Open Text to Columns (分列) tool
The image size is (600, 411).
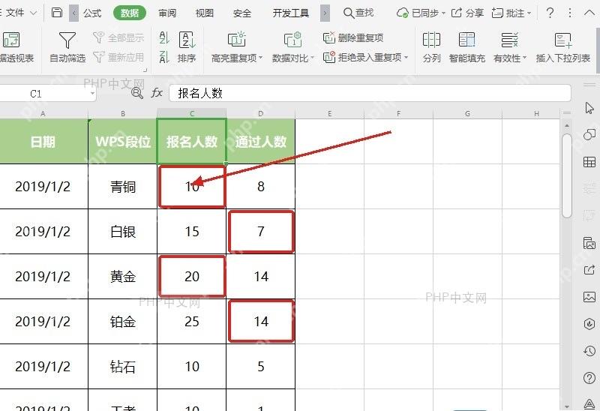pyautogui.click(x=431, y=47)
